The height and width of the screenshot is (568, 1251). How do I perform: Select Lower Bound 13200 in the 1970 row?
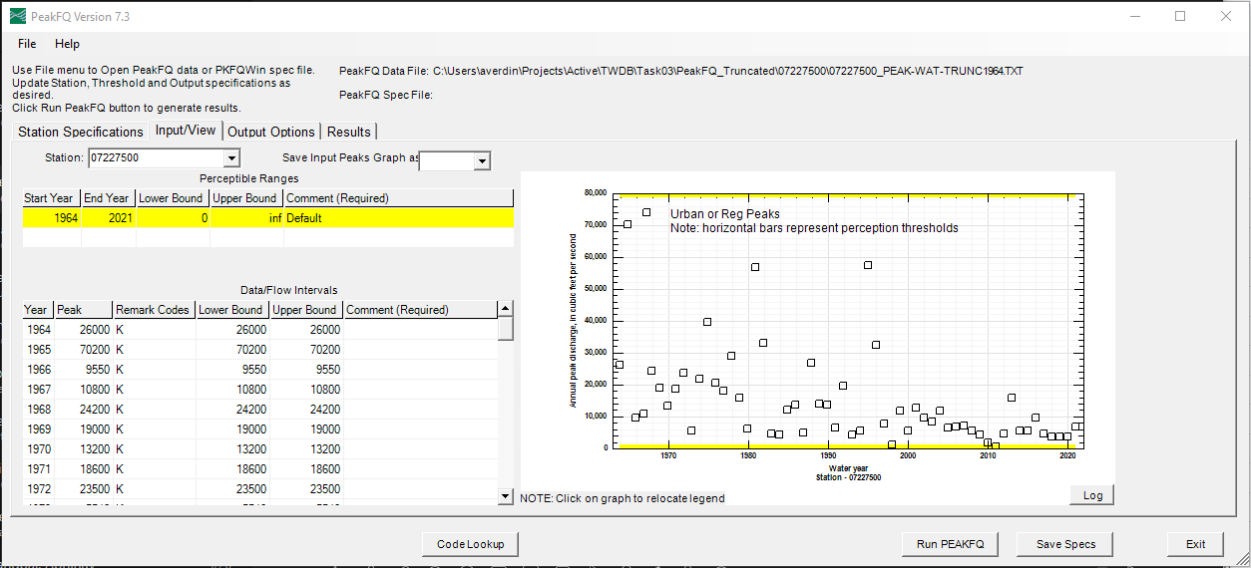click(x=232, y=449)
